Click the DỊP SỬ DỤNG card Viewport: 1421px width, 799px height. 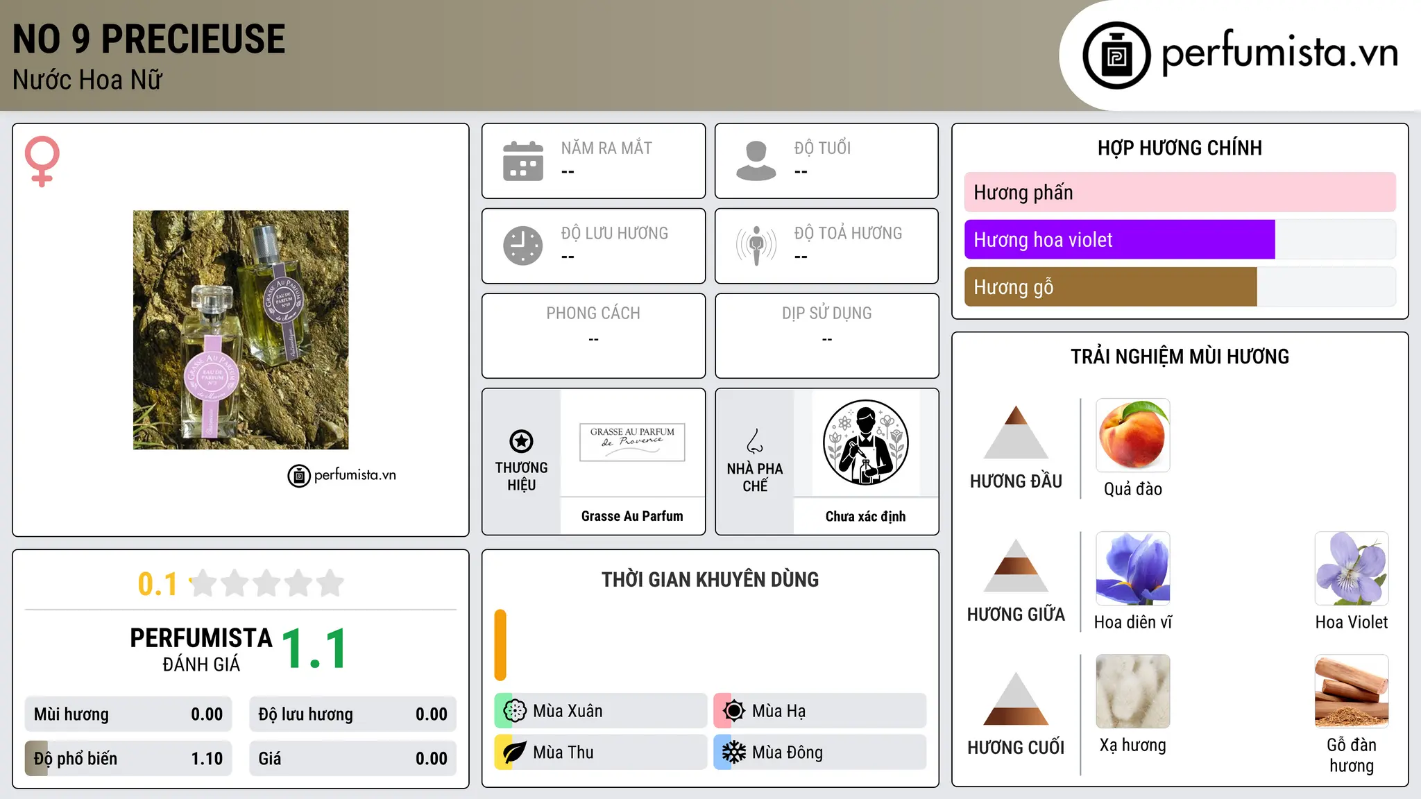coord(826,336)
